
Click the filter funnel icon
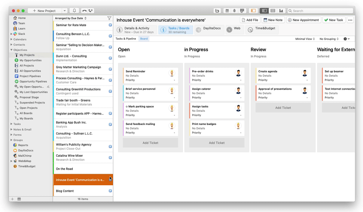point(109,18)
